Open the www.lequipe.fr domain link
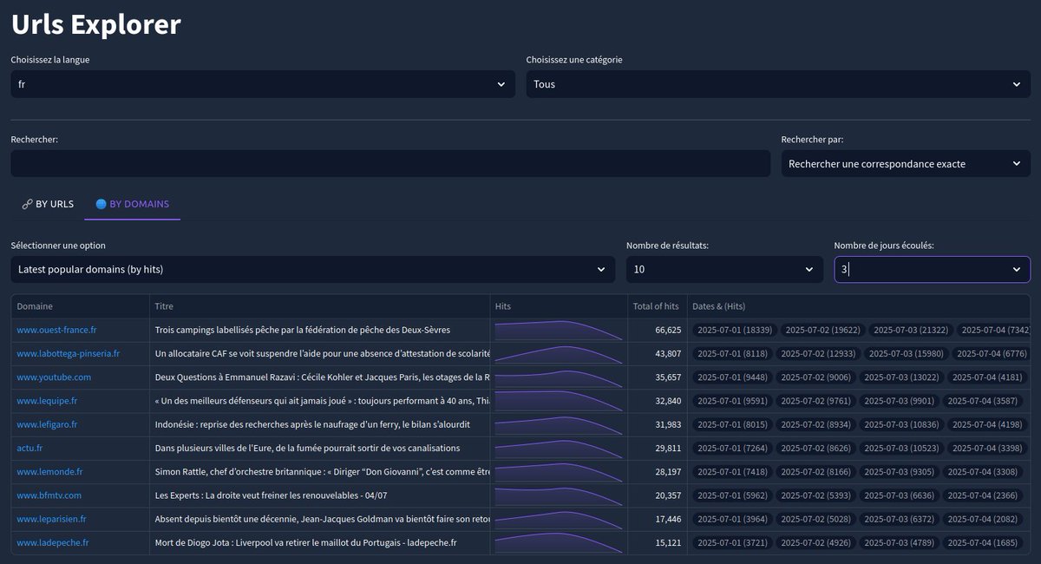1041x564 pixels. point(47,401)
